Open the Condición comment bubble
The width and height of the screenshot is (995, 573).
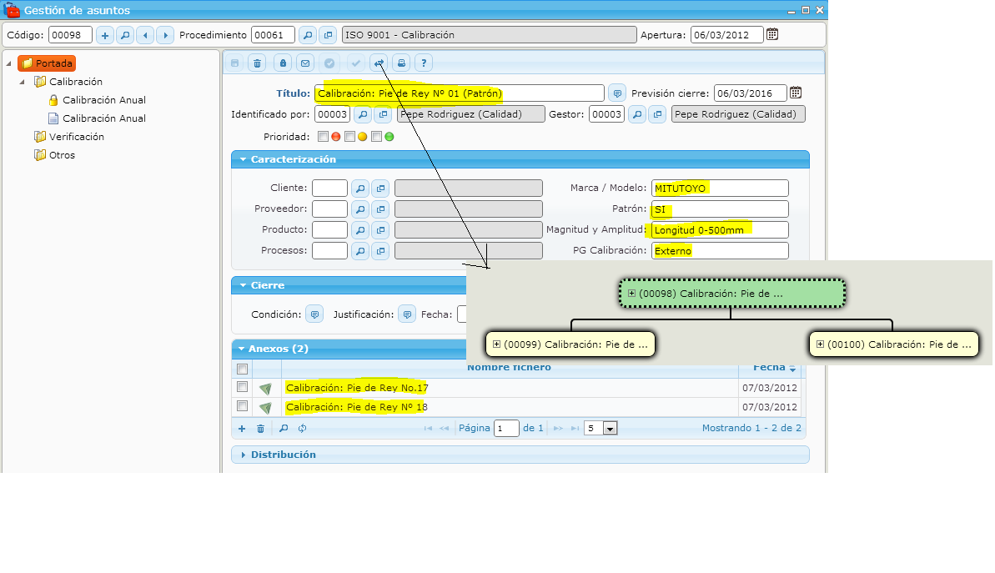tap(314, 314)
